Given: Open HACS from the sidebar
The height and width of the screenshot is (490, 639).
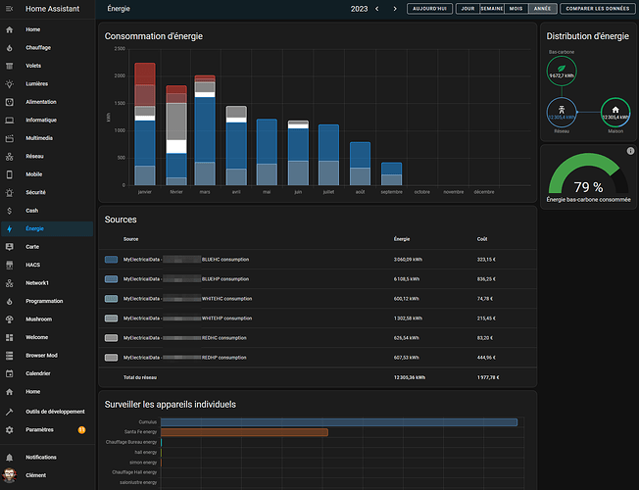Looking at the screenshot, I should click(x=33, y=265).
